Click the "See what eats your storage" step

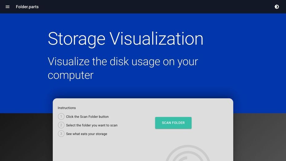click(x=87, y=134)
